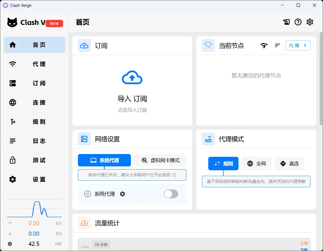
Task: Click the pause icon beside 系统代理
Action: [x=87, y=194]
